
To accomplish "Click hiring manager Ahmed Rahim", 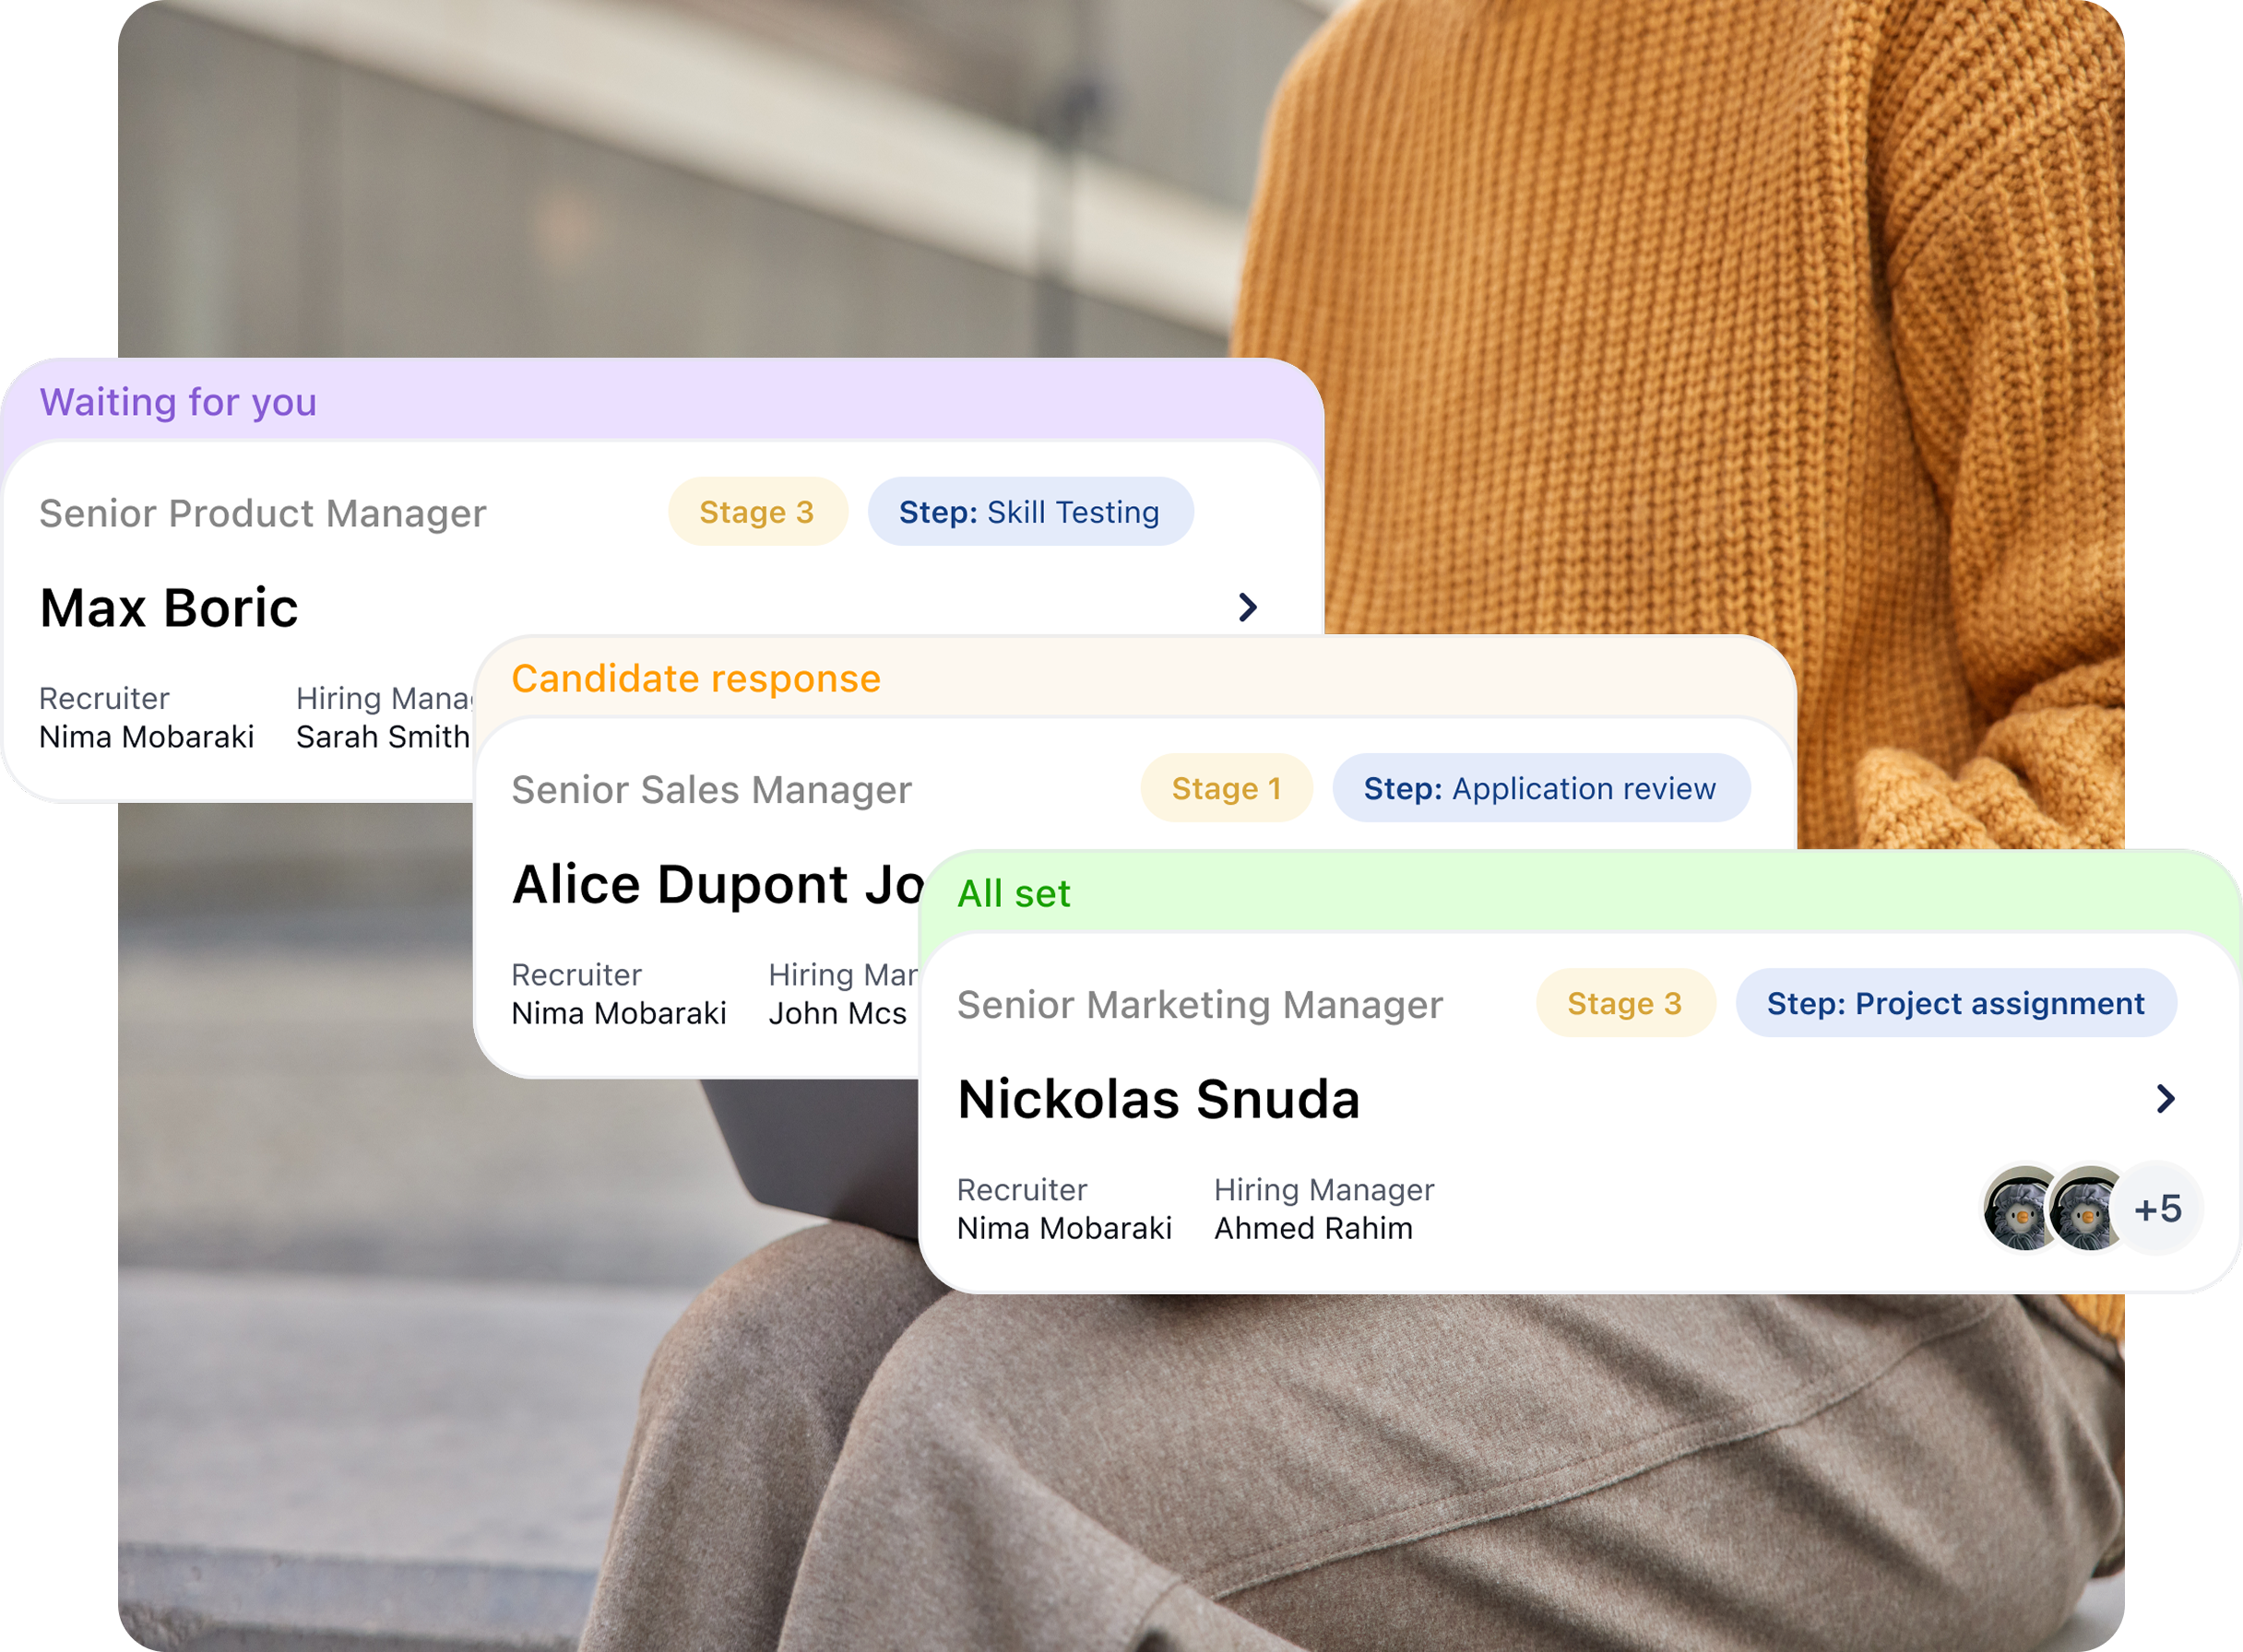I will (x=1313, y=1228).
